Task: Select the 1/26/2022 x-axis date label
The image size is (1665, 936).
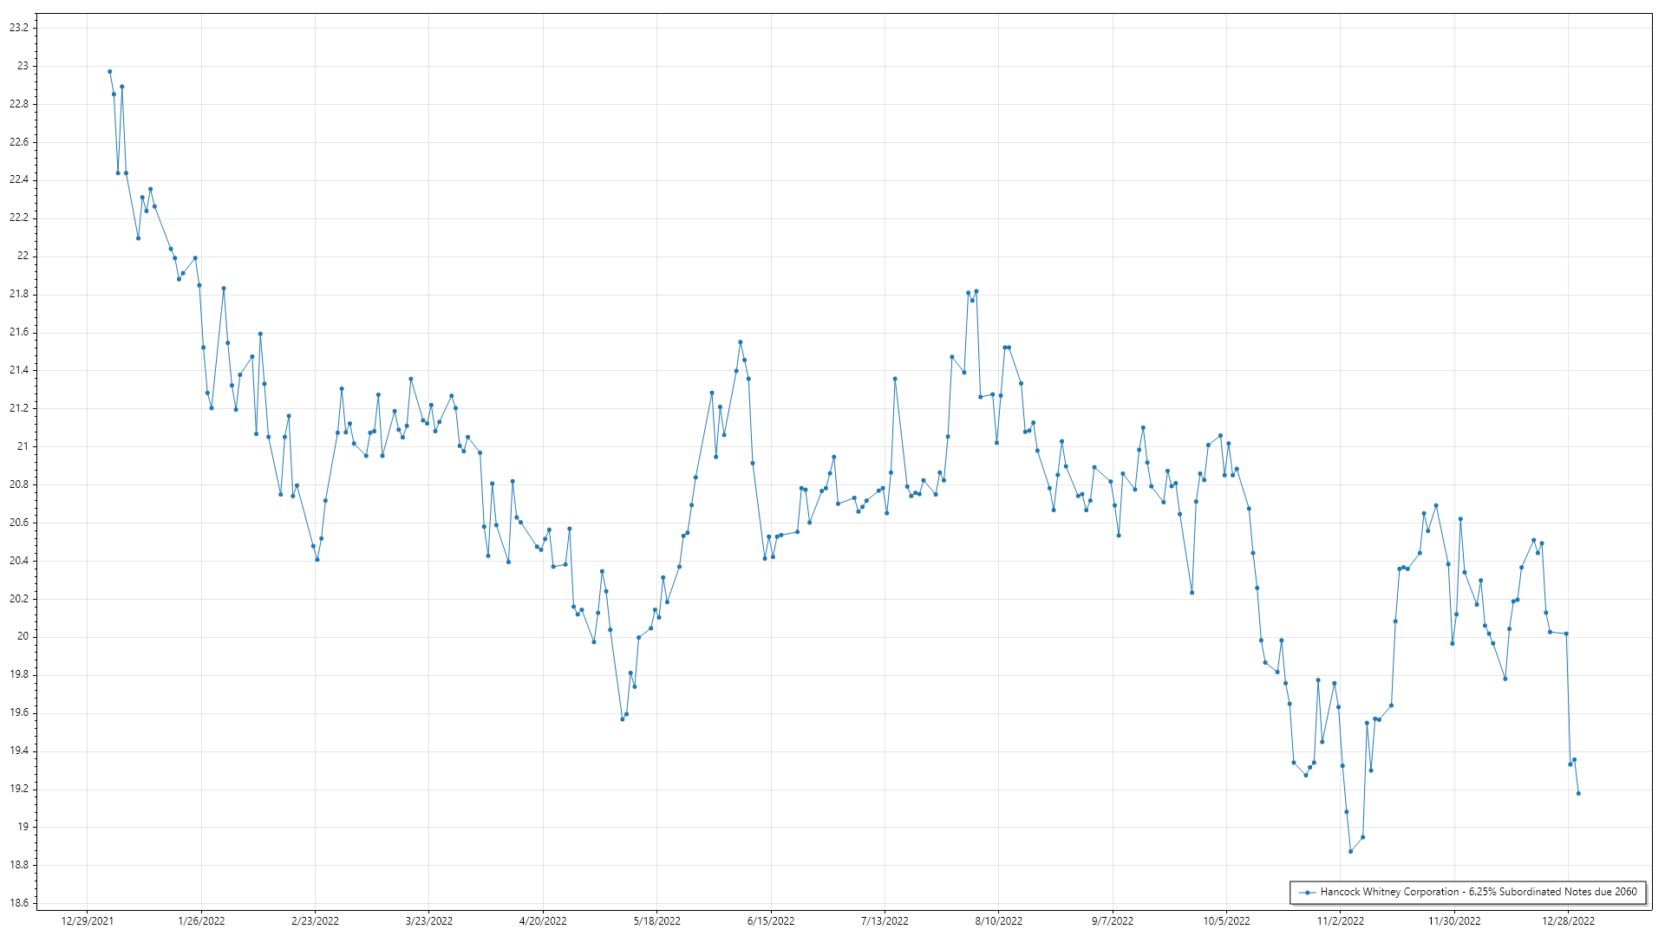Action: 201,921
